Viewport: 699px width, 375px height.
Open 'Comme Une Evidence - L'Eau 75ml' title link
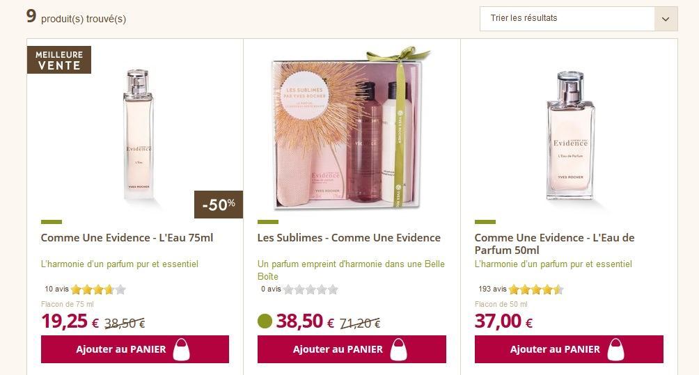pos(127,238)
